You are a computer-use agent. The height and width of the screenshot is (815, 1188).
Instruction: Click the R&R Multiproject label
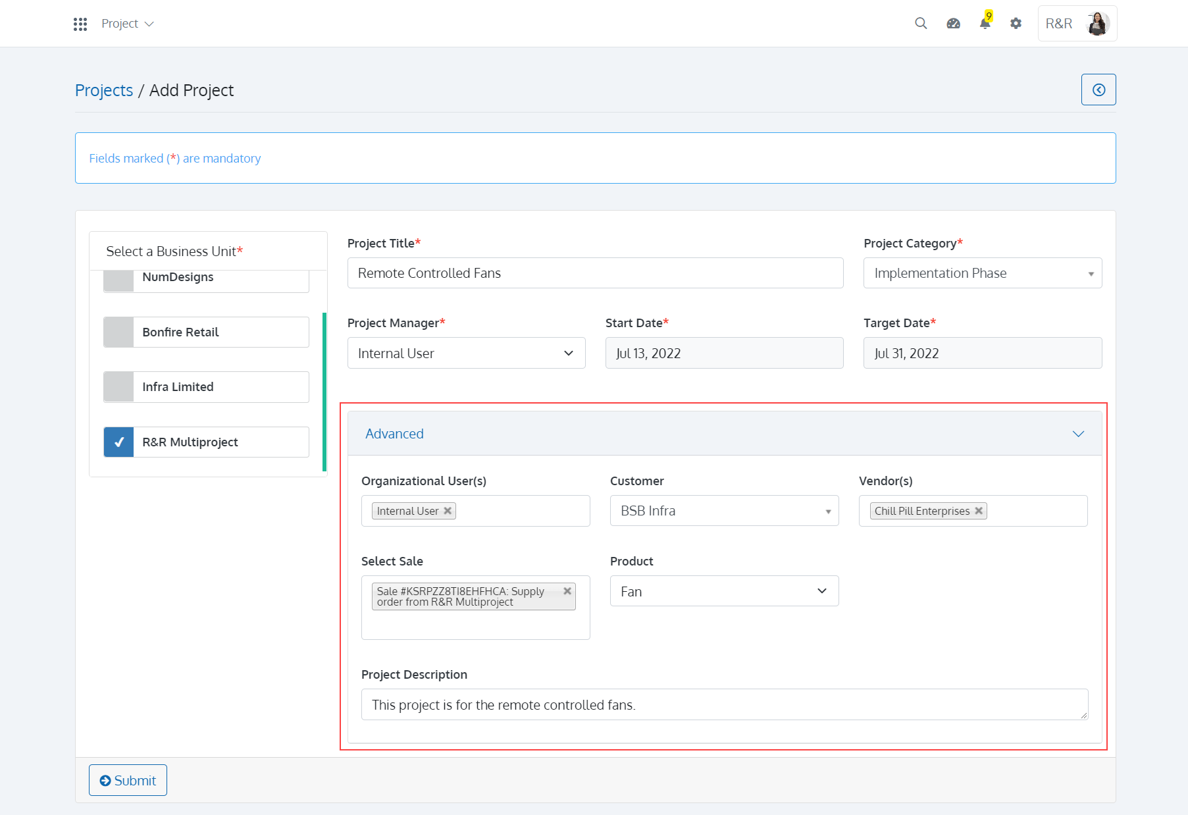190,442
